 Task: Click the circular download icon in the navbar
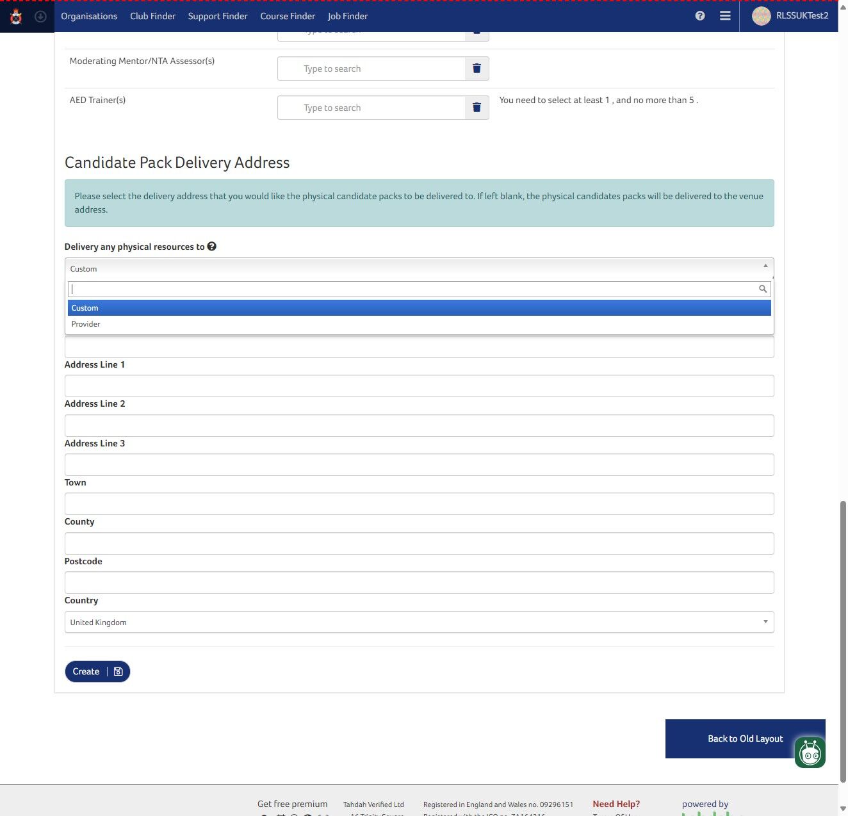pos(40,16)
